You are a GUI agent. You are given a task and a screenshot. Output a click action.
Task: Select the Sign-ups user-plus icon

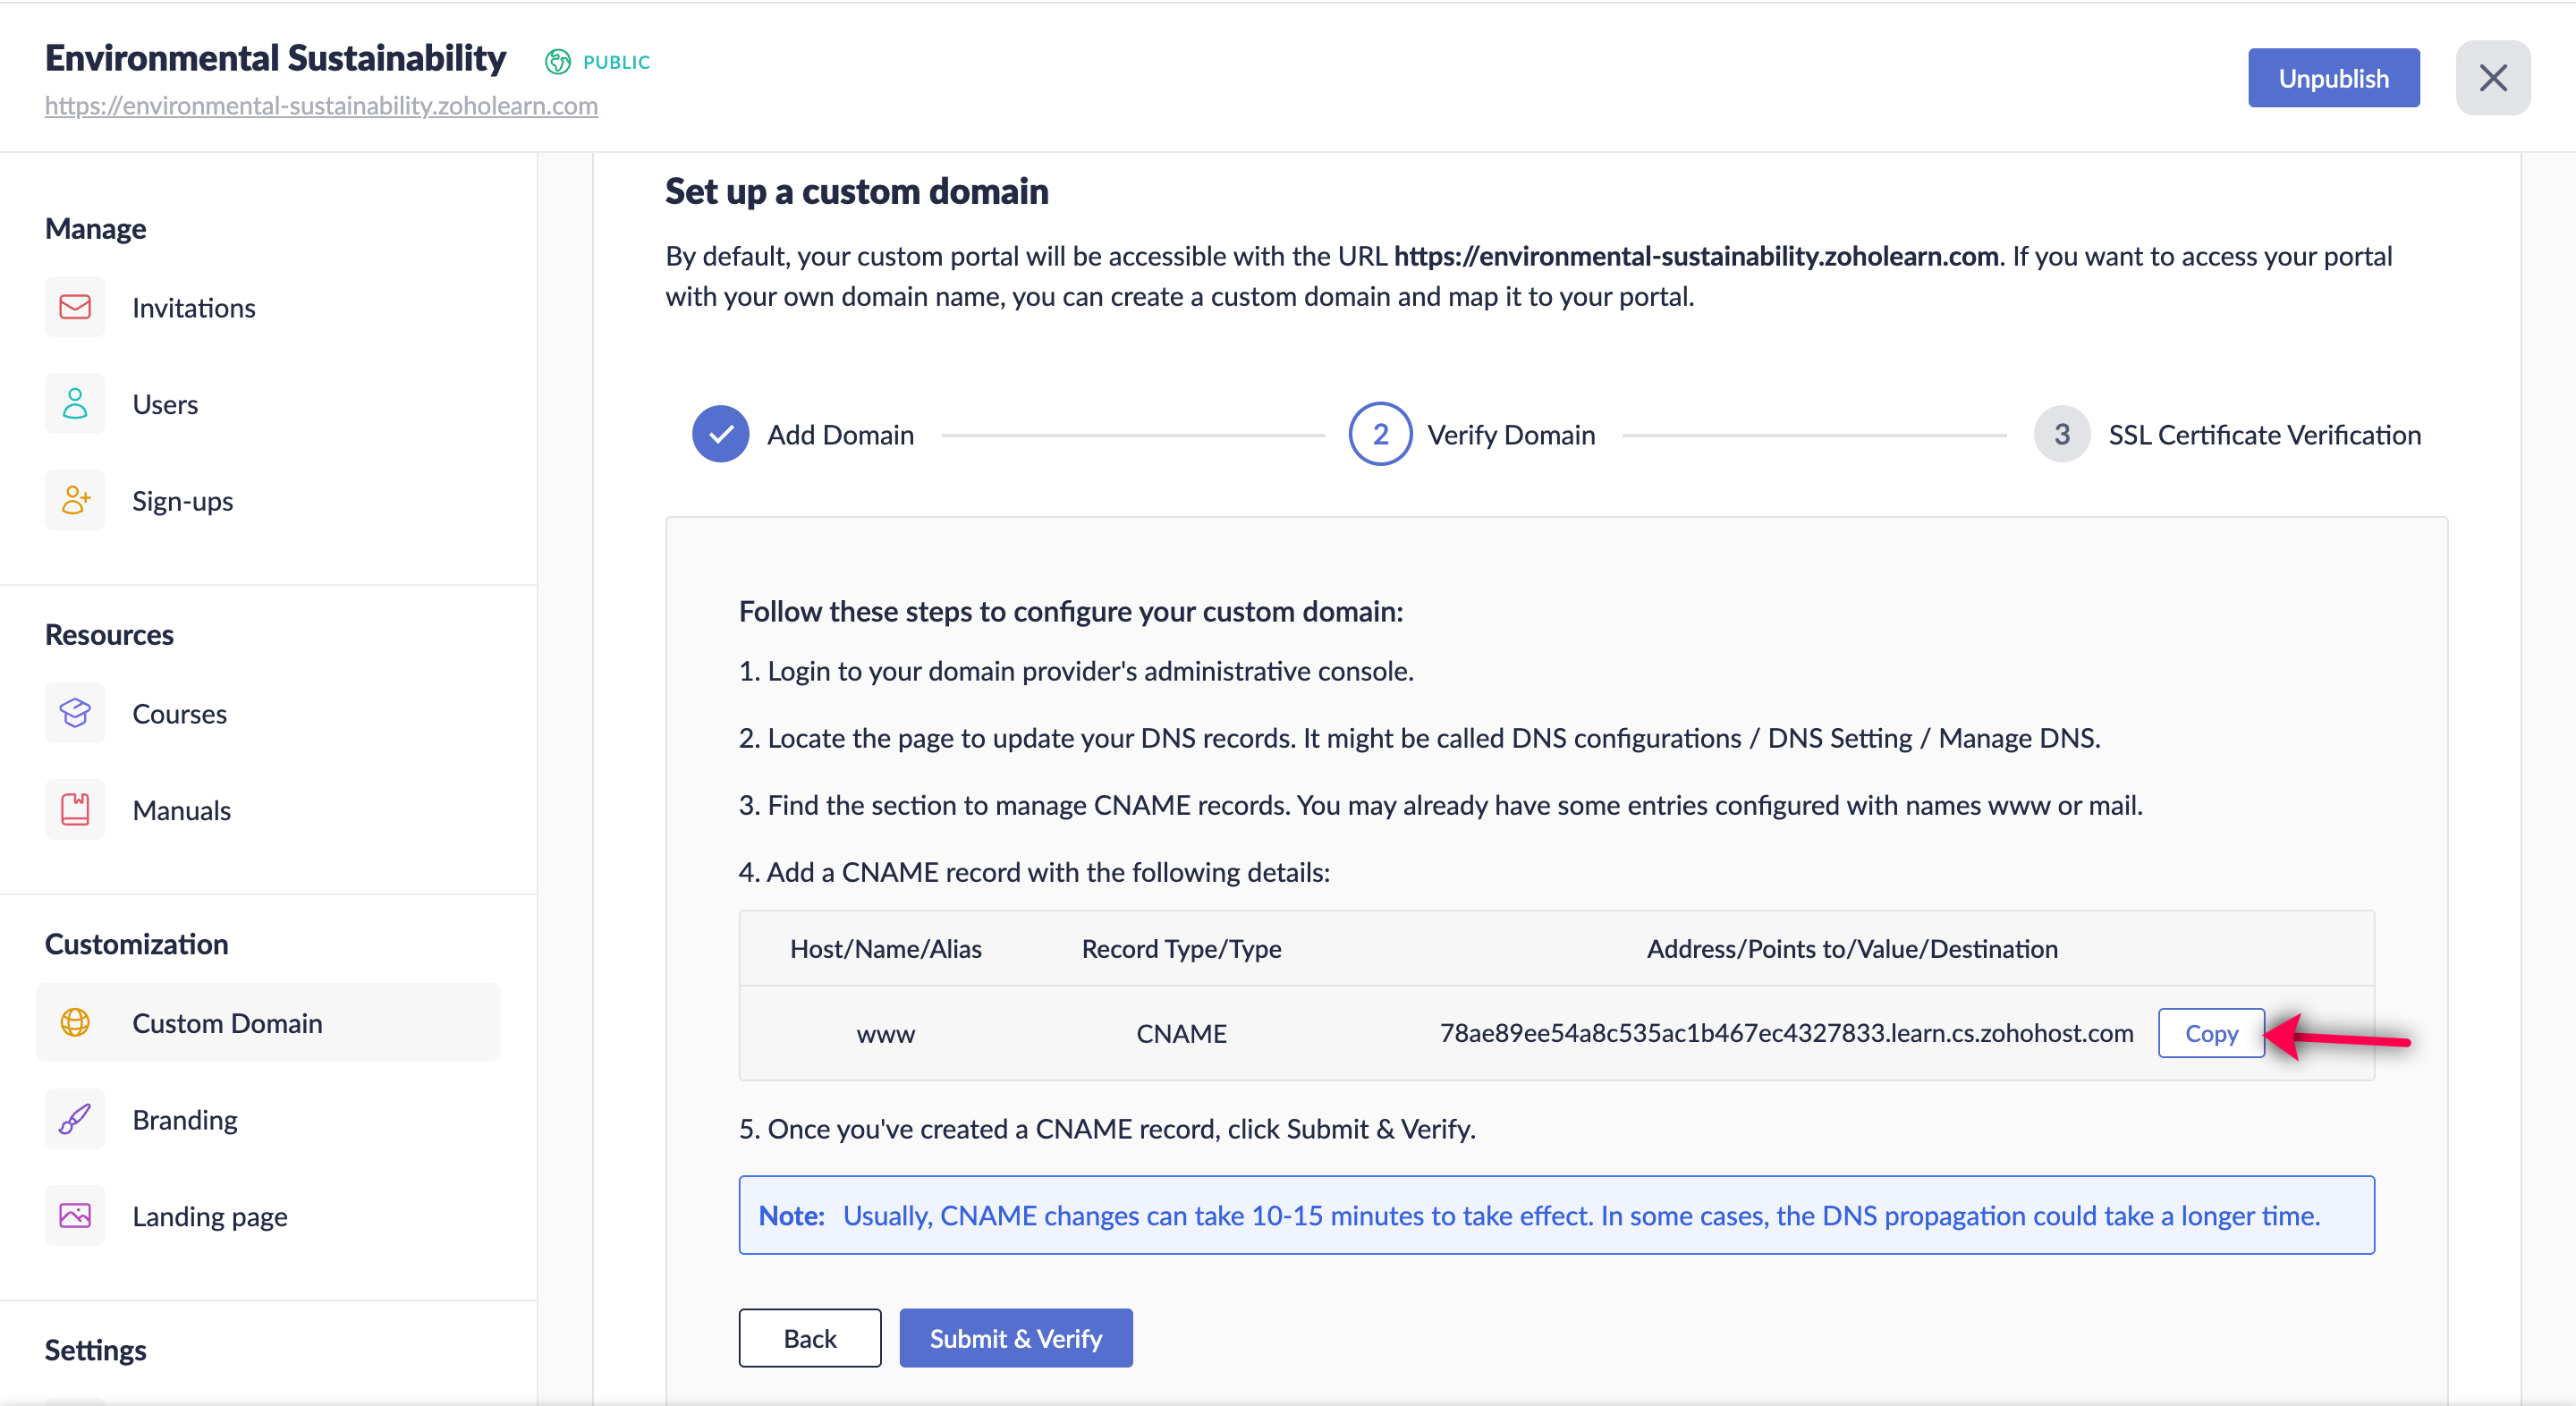pyautogui.click(x=75, y=500)
